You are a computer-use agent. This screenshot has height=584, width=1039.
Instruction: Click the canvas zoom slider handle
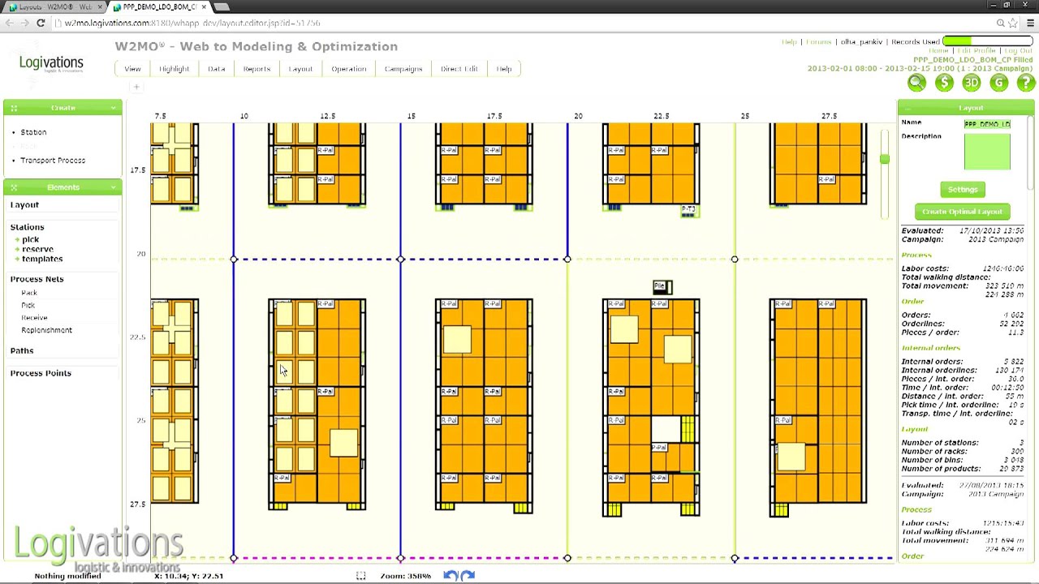pyautogui.click(x=885, y=159)
